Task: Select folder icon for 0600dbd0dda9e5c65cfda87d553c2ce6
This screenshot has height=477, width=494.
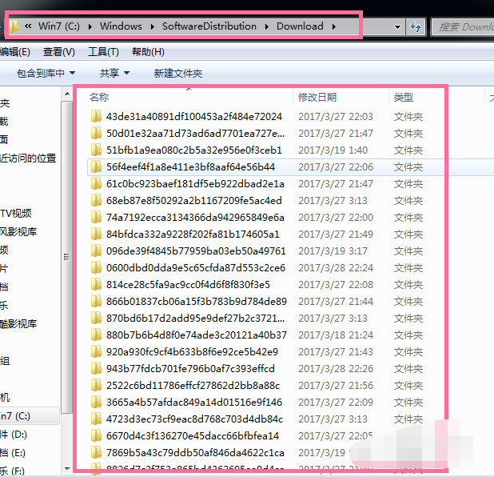Action: click(x=96, y=267)
